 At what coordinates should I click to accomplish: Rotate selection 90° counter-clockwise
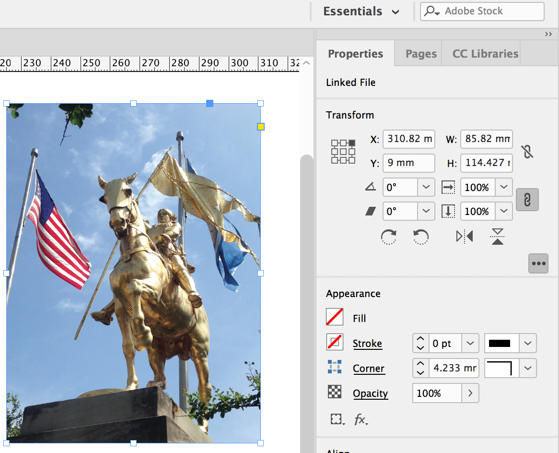click(421, 237)
